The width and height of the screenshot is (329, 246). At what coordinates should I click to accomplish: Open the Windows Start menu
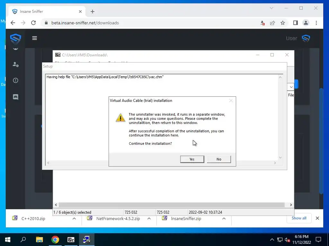(8, 240)
